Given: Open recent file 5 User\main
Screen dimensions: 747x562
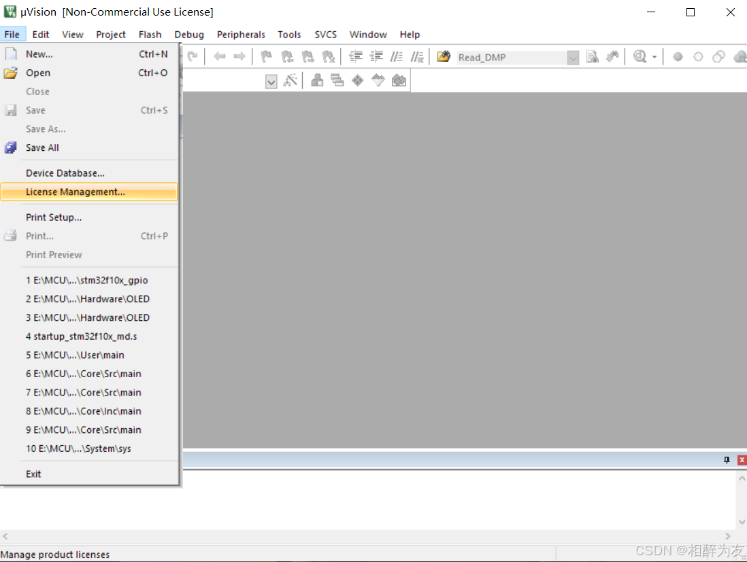Looking at the screenshot, I should (90, 355).
